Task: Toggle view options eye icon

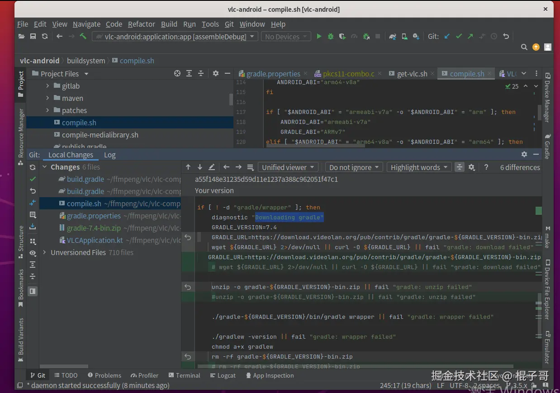Action: 33,253
